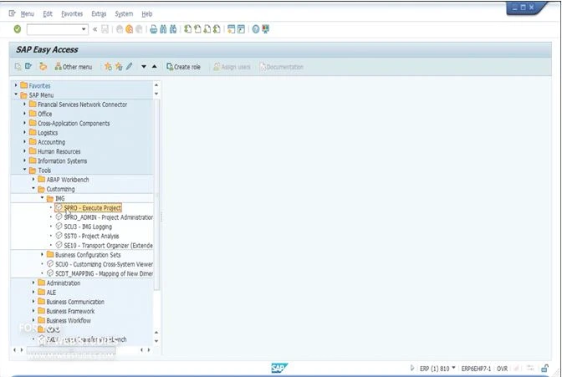Collapse the IMG folder
This screenshot has width=562, height=377.
click(42, 198)
